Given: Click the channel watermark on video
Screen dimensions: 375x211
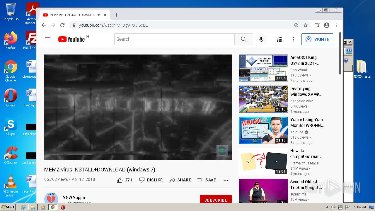Looking at the screenshot, I should (x=222, y=151).
